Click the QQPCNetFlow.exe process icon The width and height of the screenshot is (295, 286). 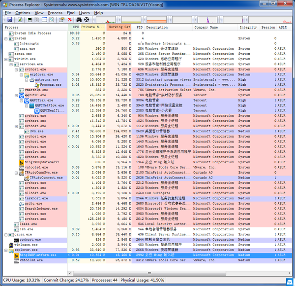click(x=32, y=106)
